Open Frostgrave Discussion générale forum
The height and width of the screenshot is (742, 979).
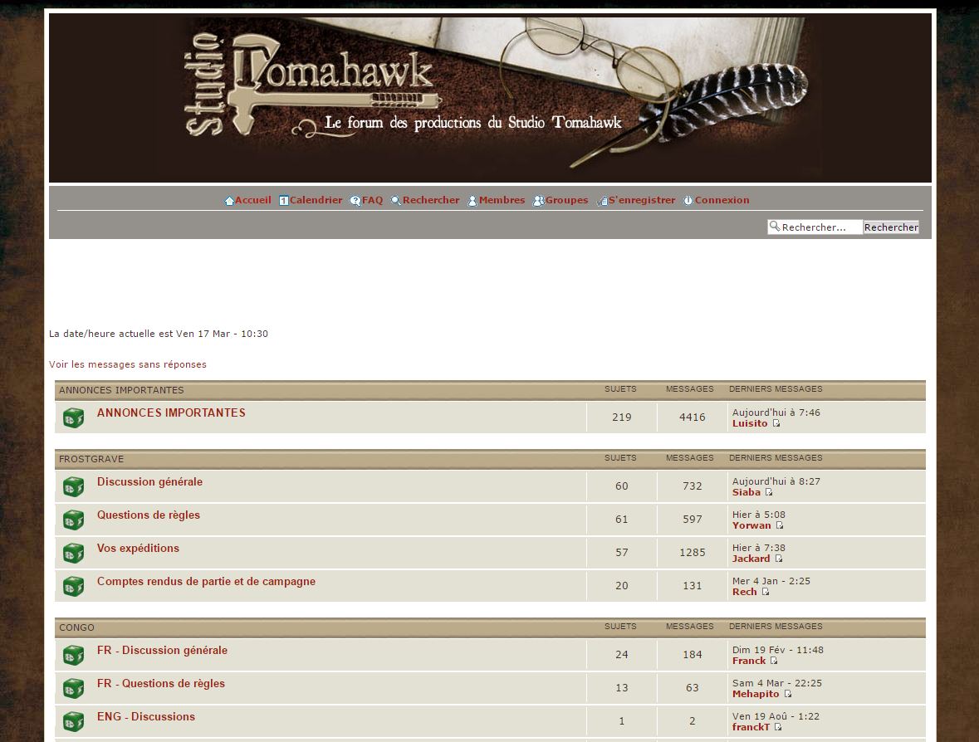[149, 481]
